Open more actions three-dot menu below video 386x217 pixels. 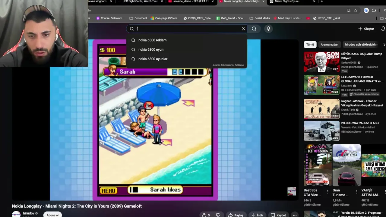pyautogui.click(x=295, y=215)
